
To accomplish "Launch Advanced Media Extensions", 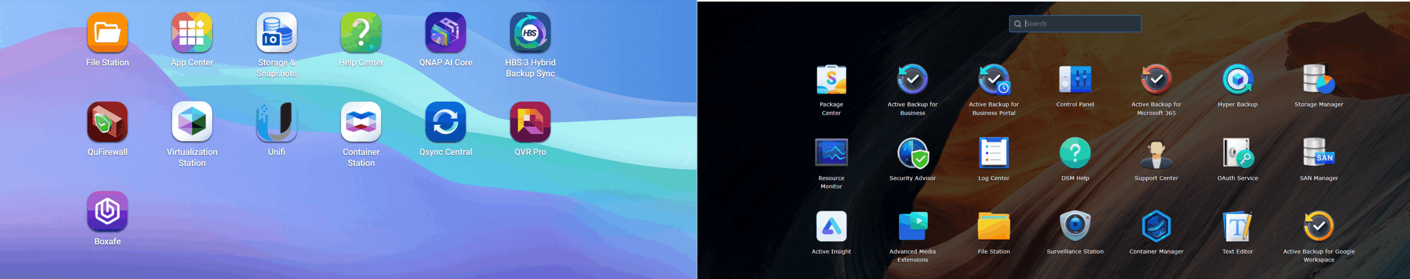I will pos(913,226).
